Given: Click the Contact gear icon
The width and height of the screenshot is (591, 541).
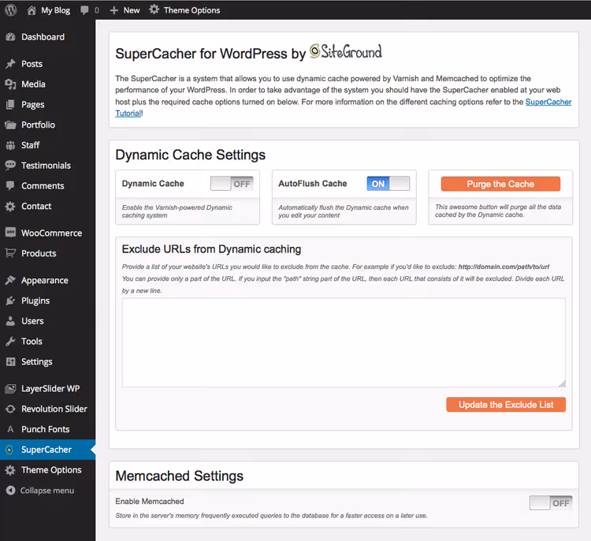Looking at the screenshot, I should (10, 207).
